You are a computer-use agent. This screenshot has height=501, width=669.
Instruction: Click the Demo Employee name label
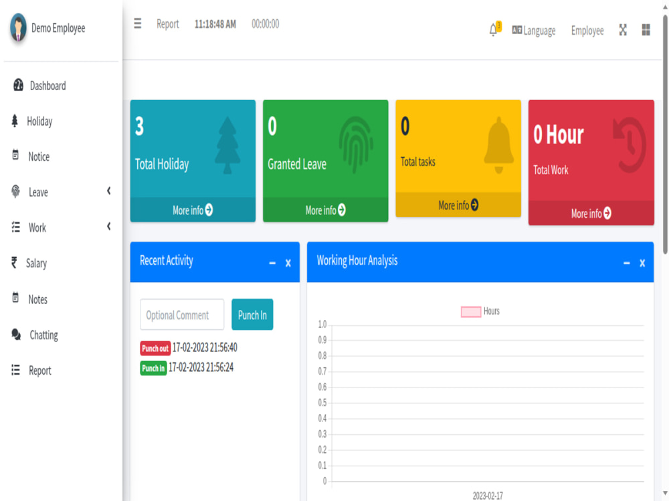(58, 28)
